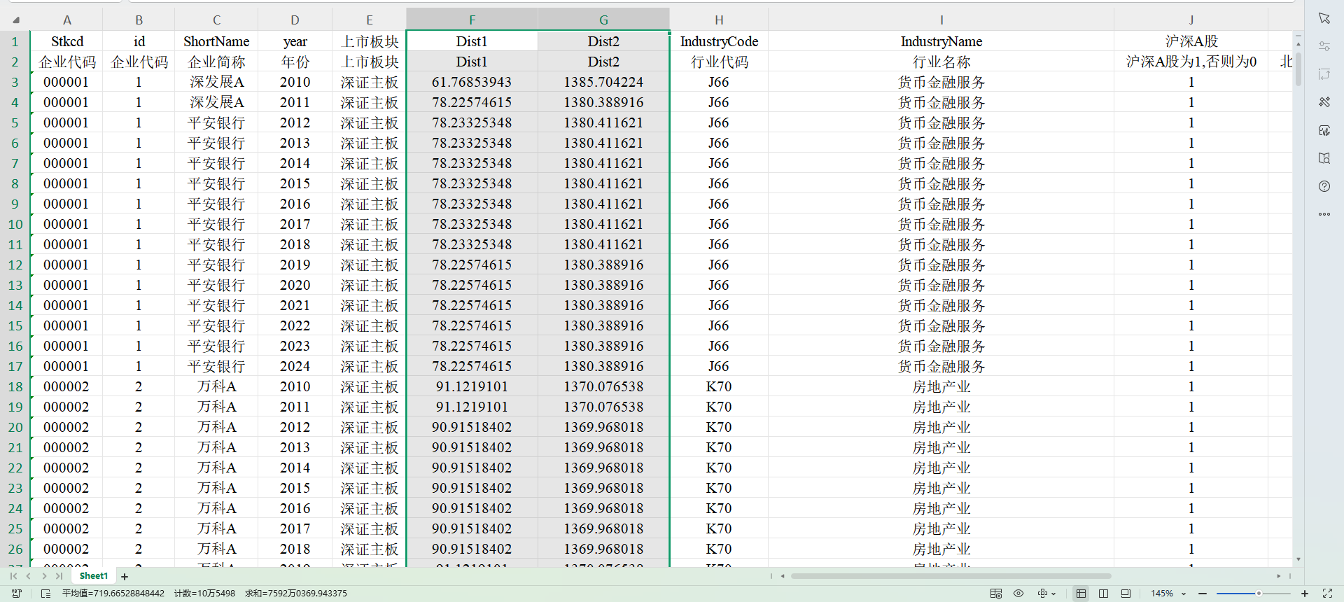
Task: Select column G header
Action: (604, 20)
